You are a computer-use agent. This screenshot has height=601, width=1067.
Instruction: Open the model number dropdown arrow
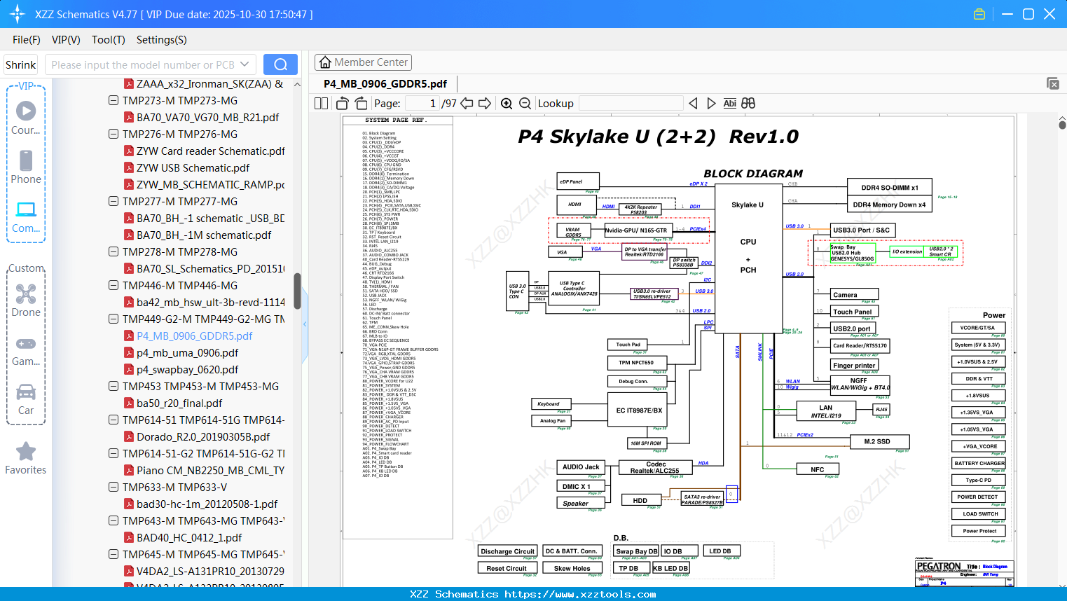click(245, 64)
